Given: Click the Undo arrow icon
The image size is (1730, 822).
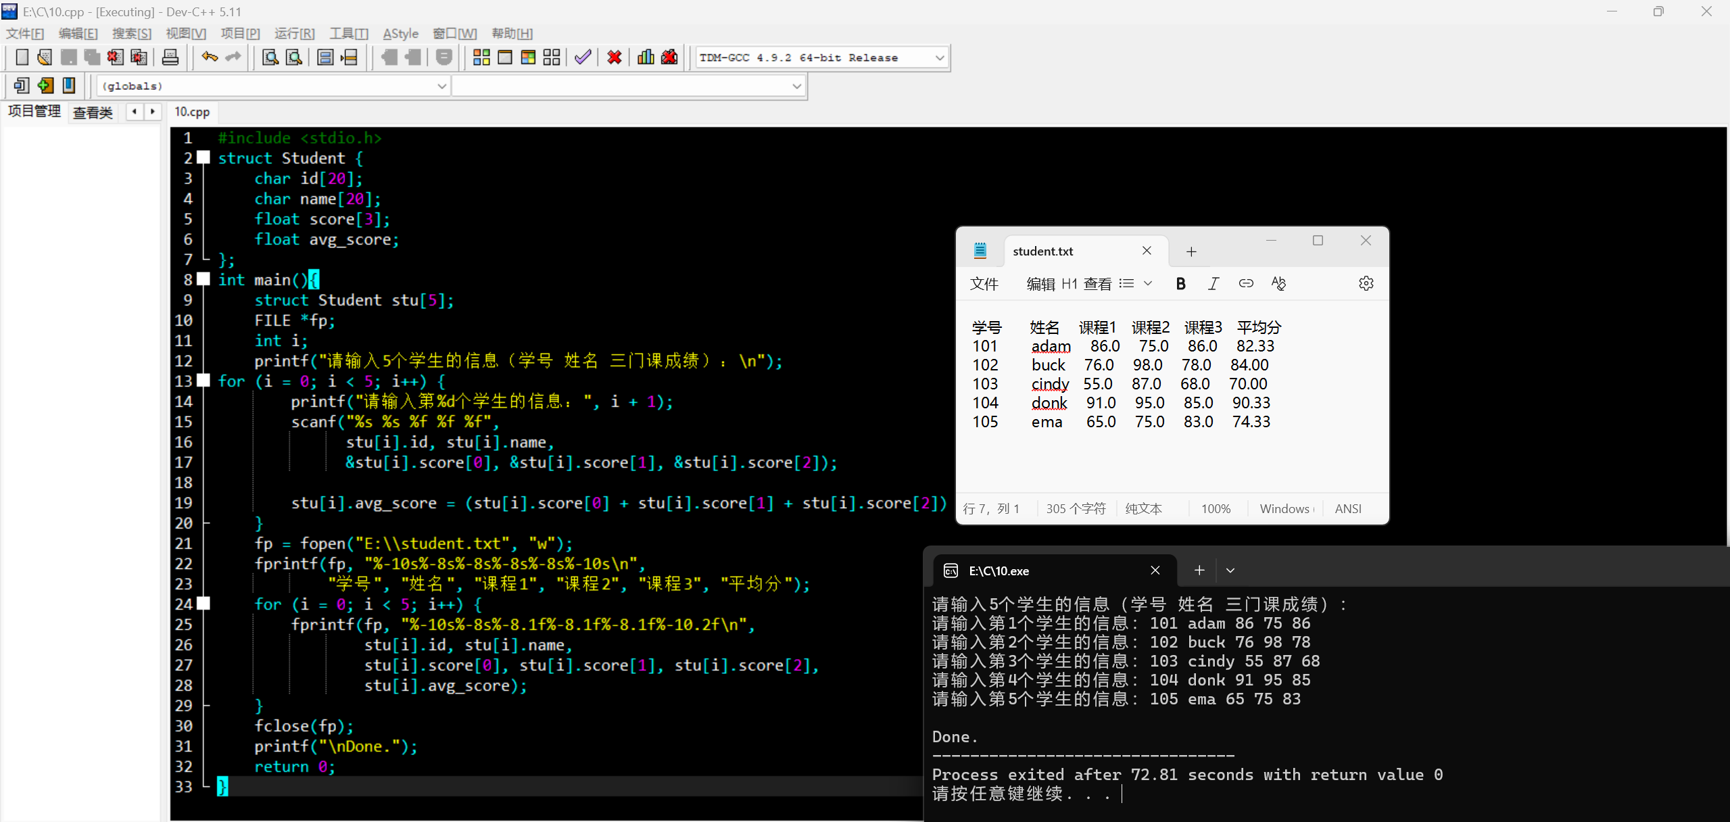Looking at the screenshot, I should (210, 57).
